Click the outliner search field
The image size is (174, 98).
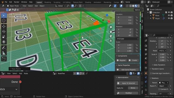[x=164, y=6]
